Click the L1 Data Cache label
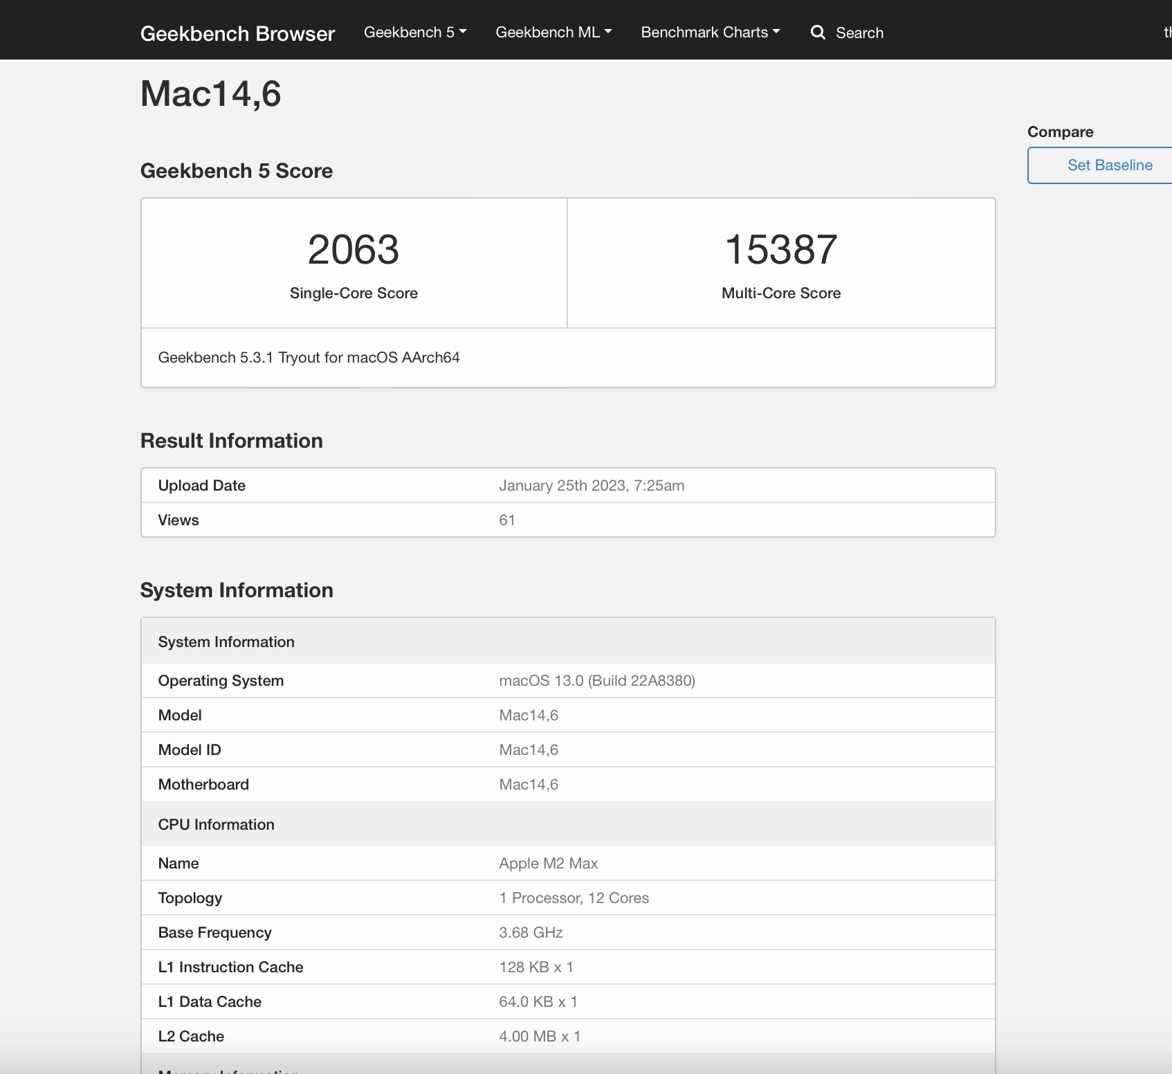 210,1002
